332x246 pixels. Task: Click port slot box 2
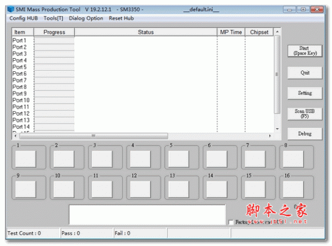(64, 159)
